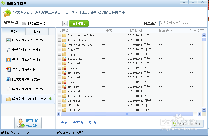This screenshot has height=136, width=209.
Task: Click the 重新扫描 rescan button
Action: (79, 24)
